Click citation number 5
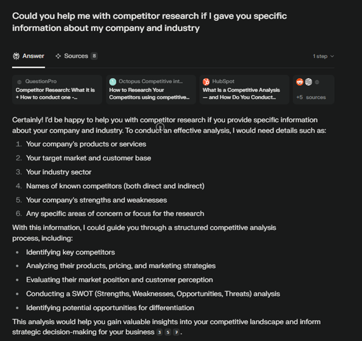 168,333
